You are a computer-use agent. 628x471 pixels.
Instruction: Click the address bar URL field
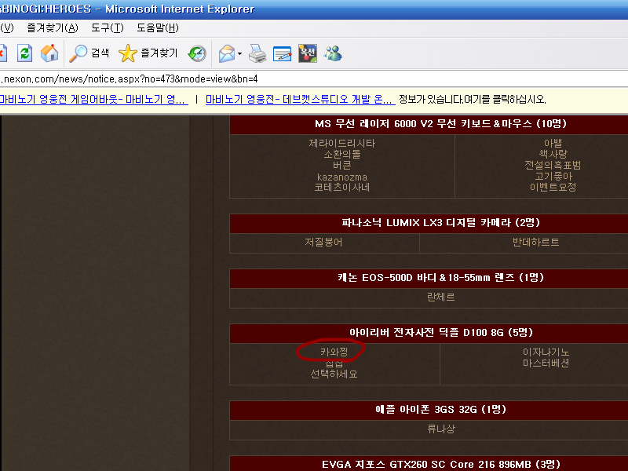coord(314,79)
